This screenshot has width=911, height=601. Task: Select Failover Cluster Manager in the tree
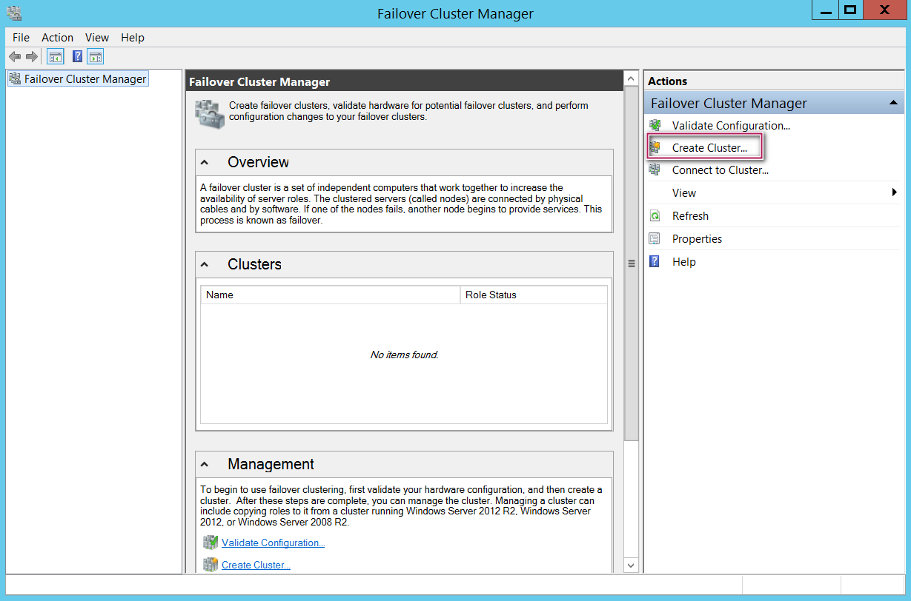click(x=85, y=78)
